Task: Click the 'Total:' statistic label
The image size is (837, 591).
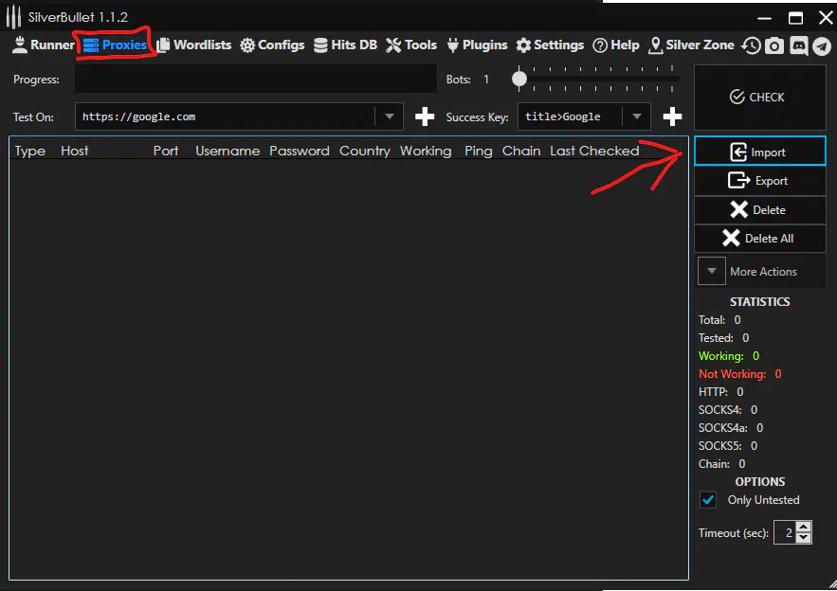Action: 712,319
